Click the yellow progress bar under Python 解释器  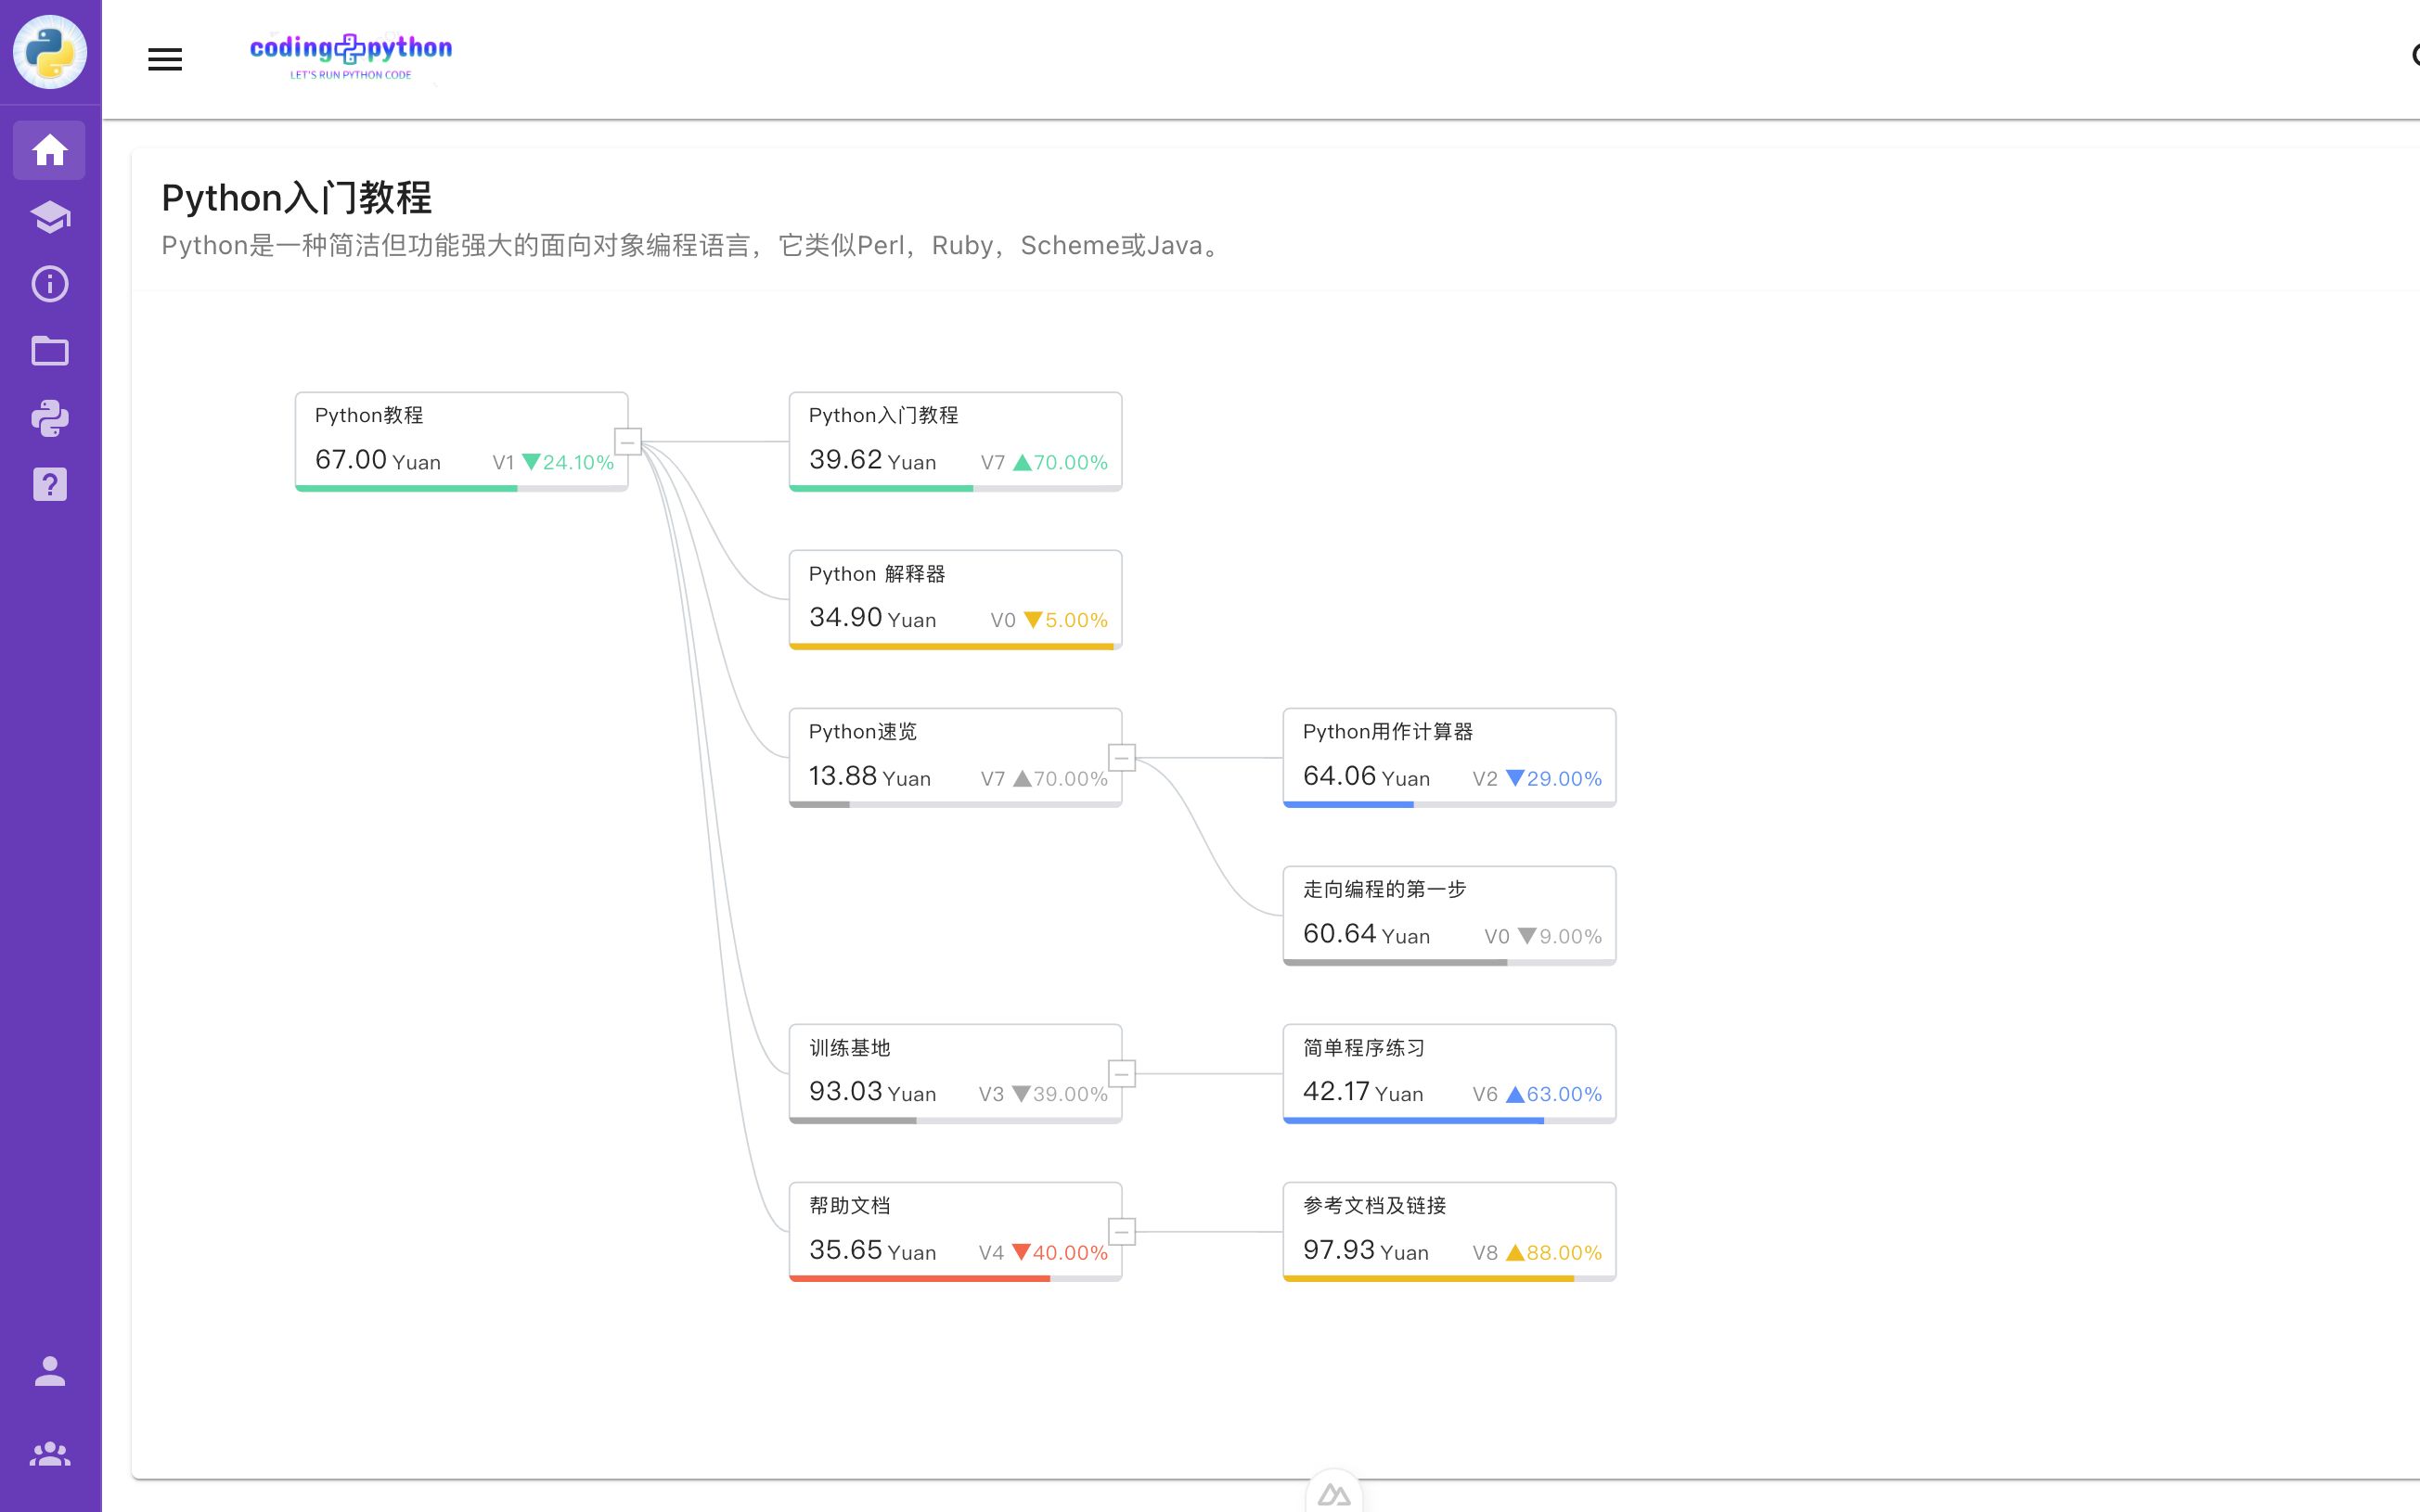coord(951,646)
